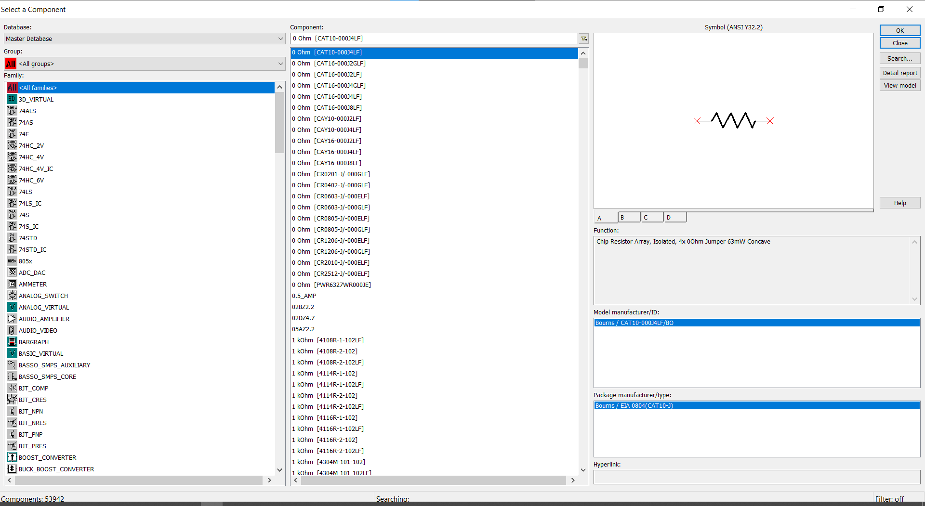The height and width of the screenshot is (506, 925).
Task: Select the 0.5_AMP component
Action: [434, 296]
